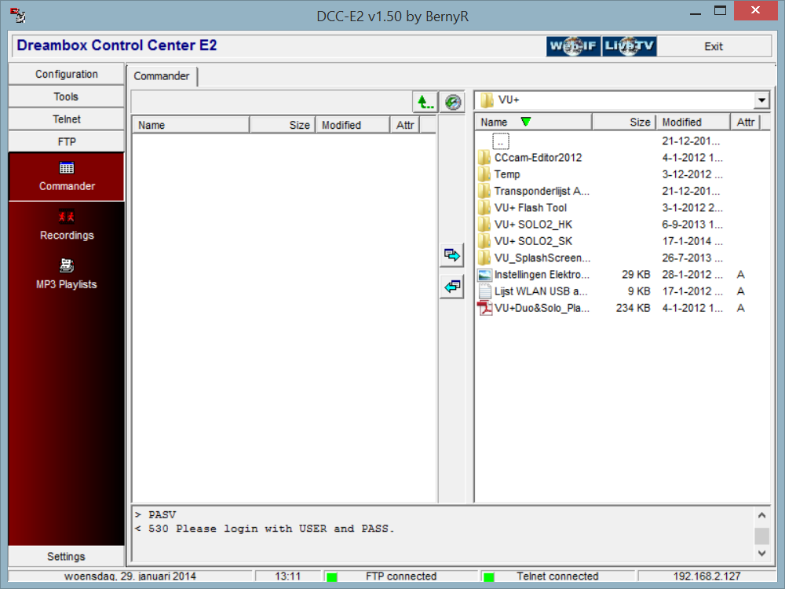Screen dimensions: 785x589
Task: Click the log scrollbar thumb
Action: [x=761, y=536]
